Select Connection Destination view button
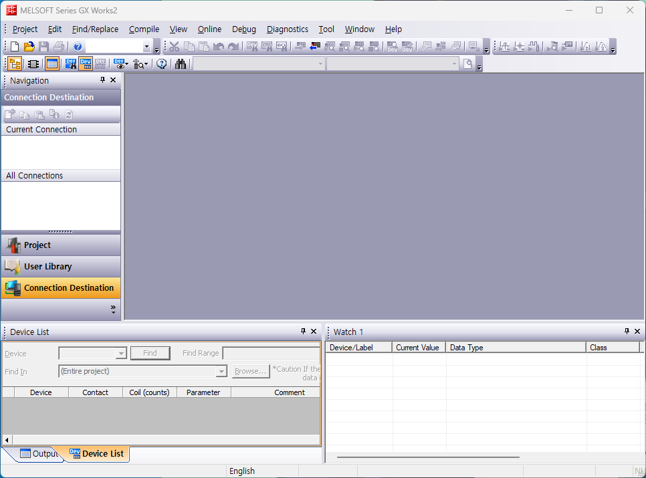The image size is (646, 478). click(61, 287)
